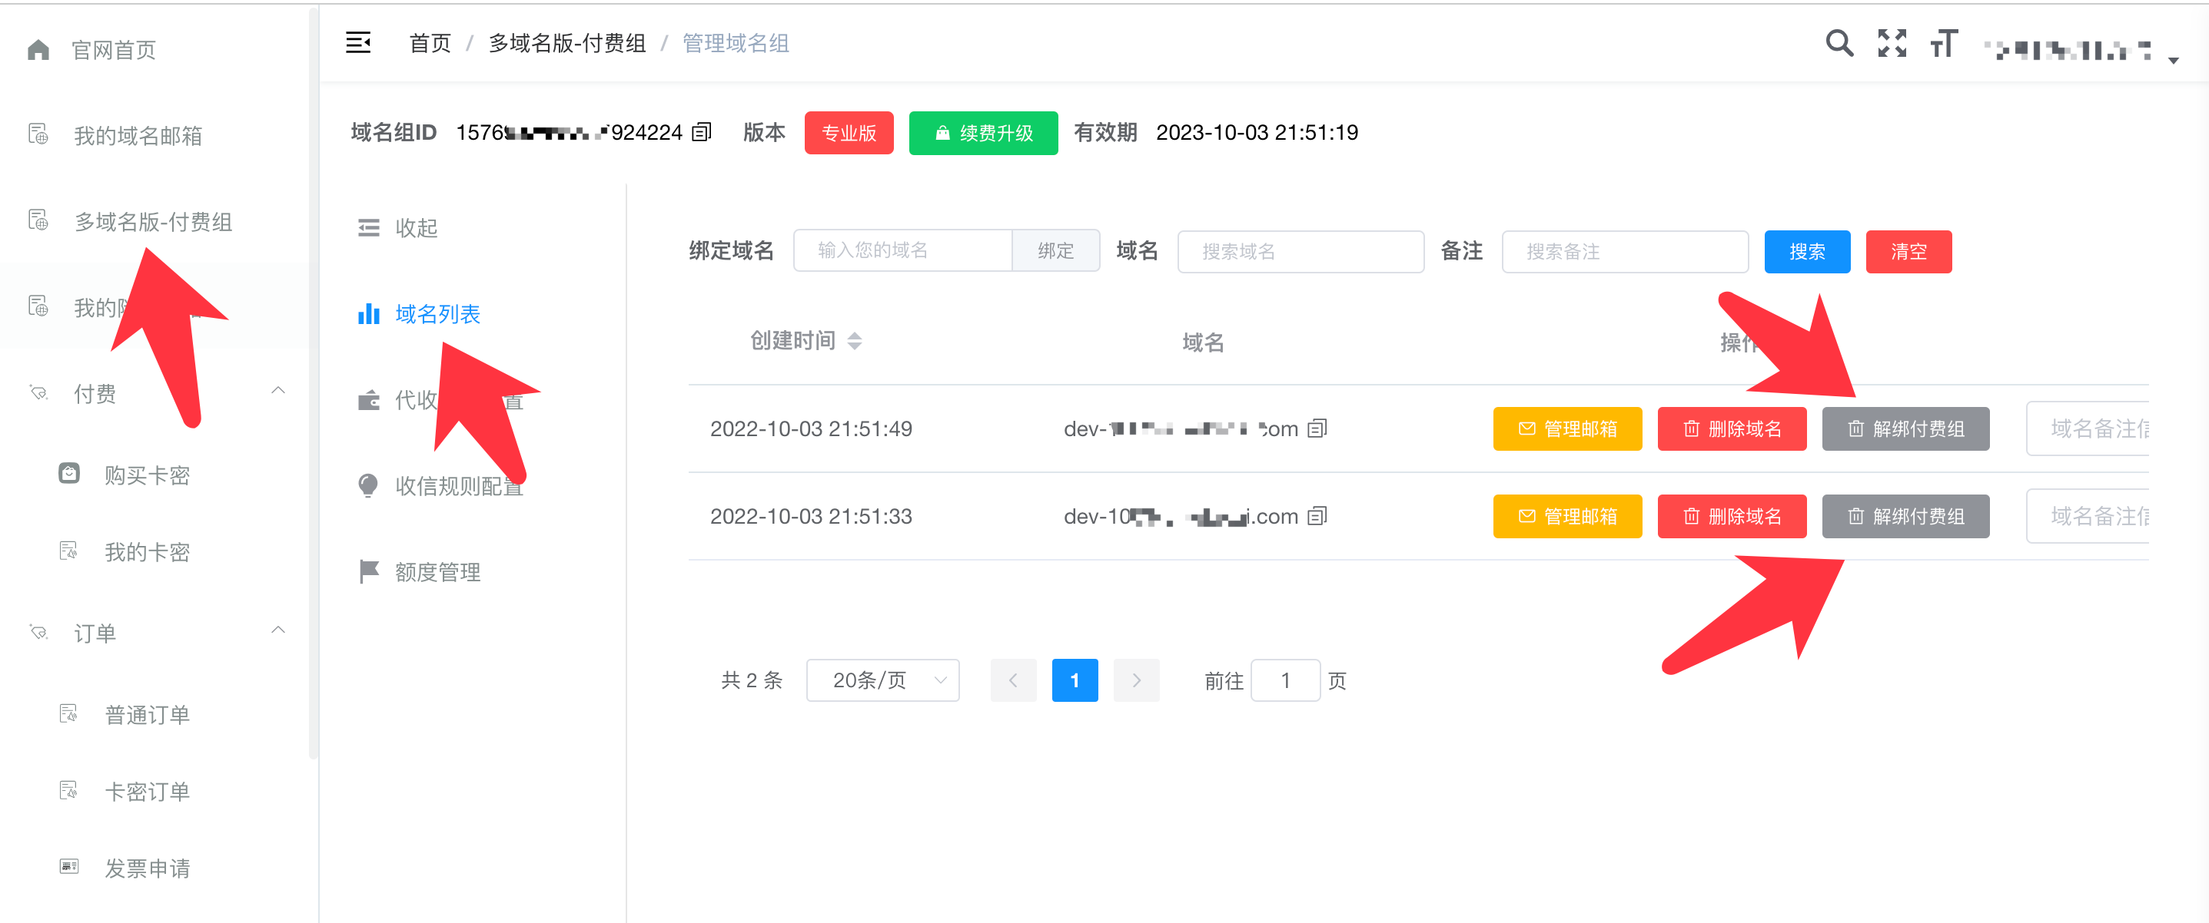Click 解绑付费组 for the first domain
The width and height of the screenshot is (2209, 923).
pyautogui.click(x=1905, y=428)
